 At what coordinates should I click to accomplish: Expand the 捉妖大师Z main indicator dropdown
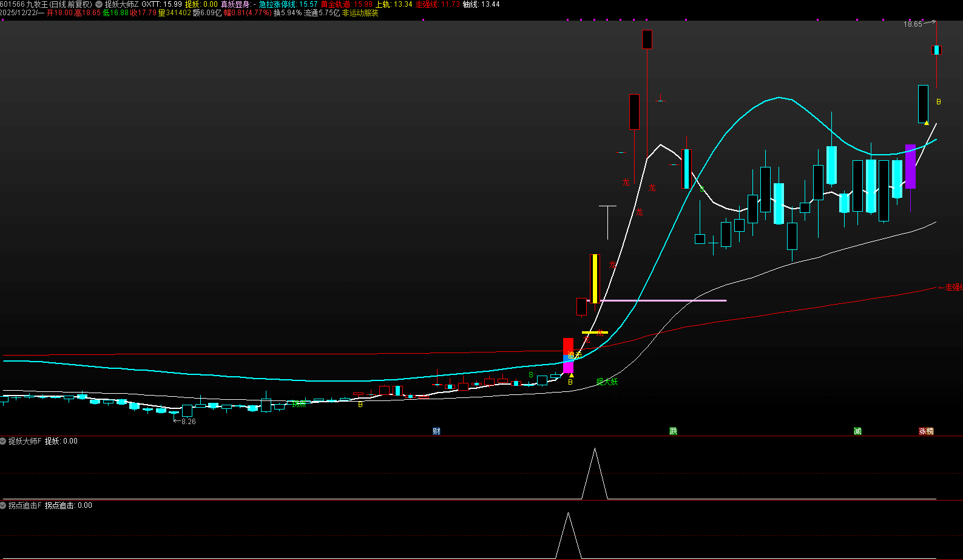coord(99,4)
